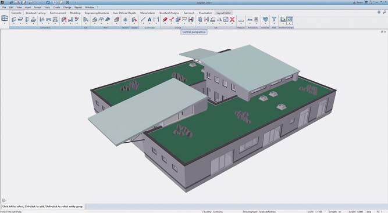The width and height of the screenshot is (388, 213).
Task: Open dropdown arrow under the Slab tool
Action: click(20, 24)
